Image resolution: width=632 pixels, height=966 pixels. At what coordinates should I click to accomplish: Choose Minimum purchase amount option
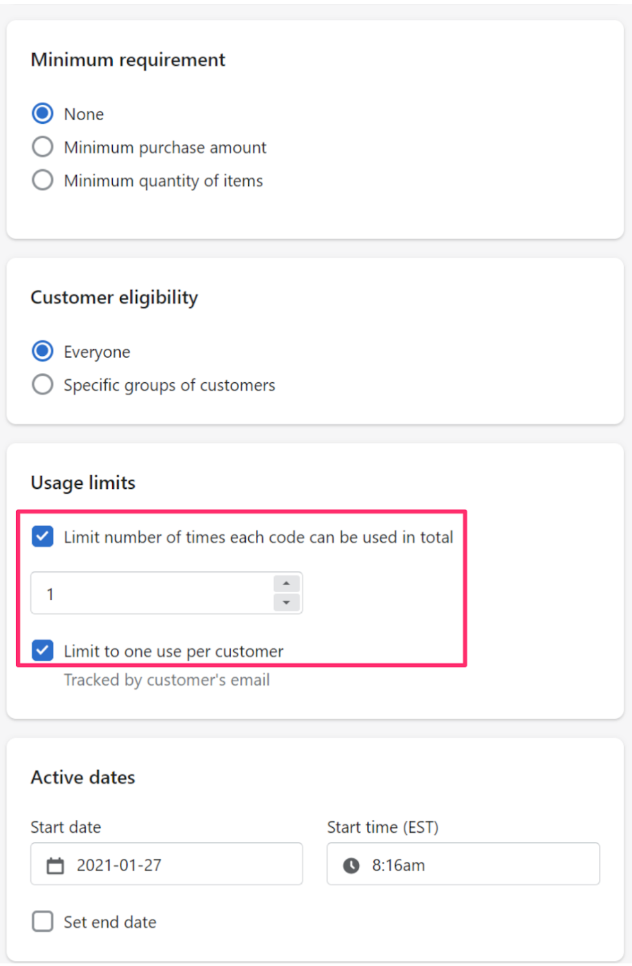tap(43, 147)
